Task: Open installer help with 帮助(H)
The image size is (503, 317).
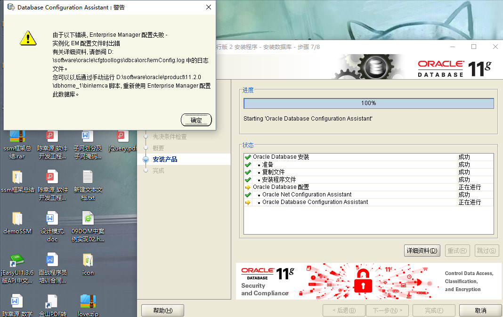Action: 162,310
